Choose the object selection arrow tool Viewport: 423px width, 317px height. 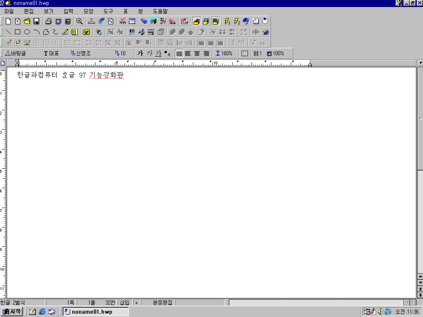99,32
